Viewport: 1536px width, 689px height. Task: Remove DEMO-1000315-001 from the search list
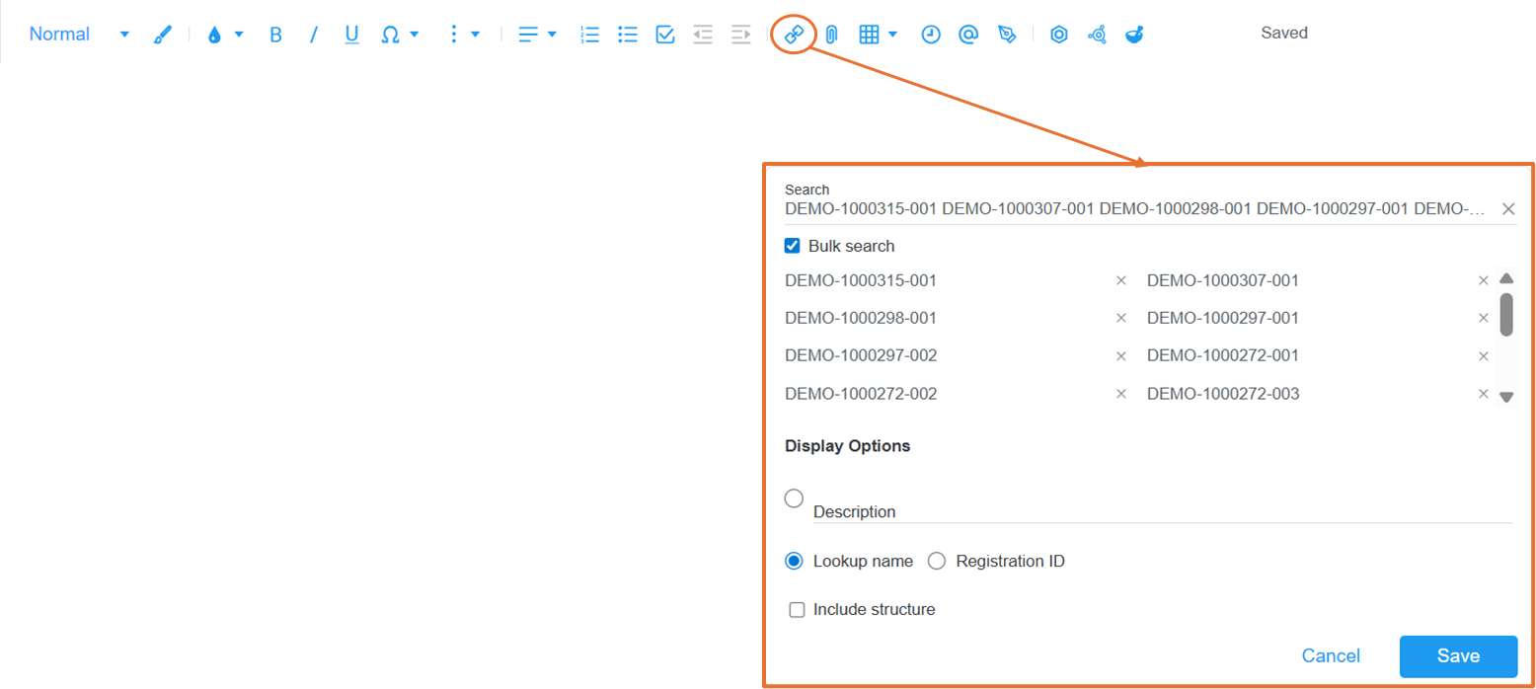coord(1120,280)
